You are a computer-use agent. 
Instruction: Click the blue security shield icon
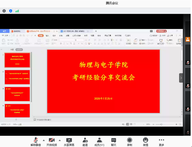click(11, 11)
